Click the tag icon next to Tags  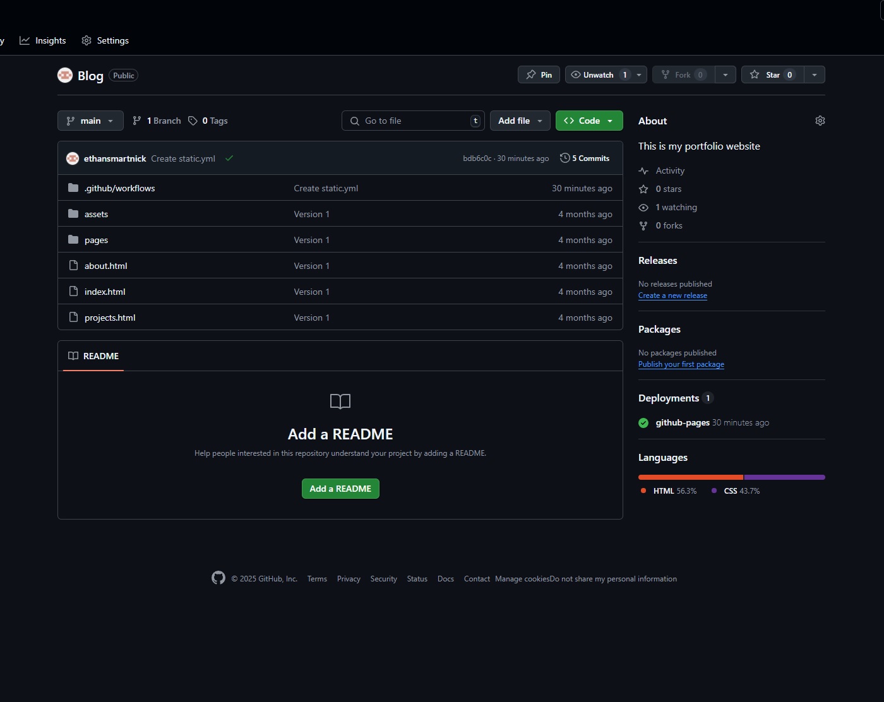pyautogui.click(x=193, y=121)
